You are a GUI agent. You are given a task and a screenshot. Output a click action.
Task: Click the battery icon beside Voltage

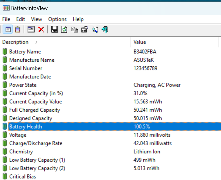[x=5, y=135]
